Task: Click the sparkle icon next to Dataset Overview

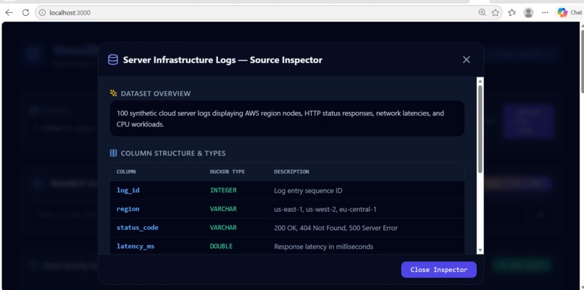Action: click(x=114, y=93)
